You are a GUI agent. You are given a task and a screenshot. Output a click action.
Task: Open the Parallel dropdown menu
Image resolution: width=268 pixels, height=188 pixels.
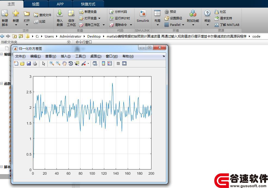tap(183, 25)
